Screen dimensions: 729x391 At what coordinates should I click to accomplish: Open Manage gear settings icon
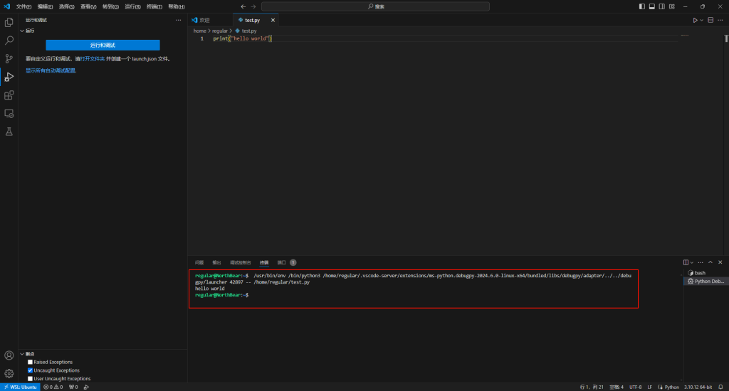(x=9, y=373)
